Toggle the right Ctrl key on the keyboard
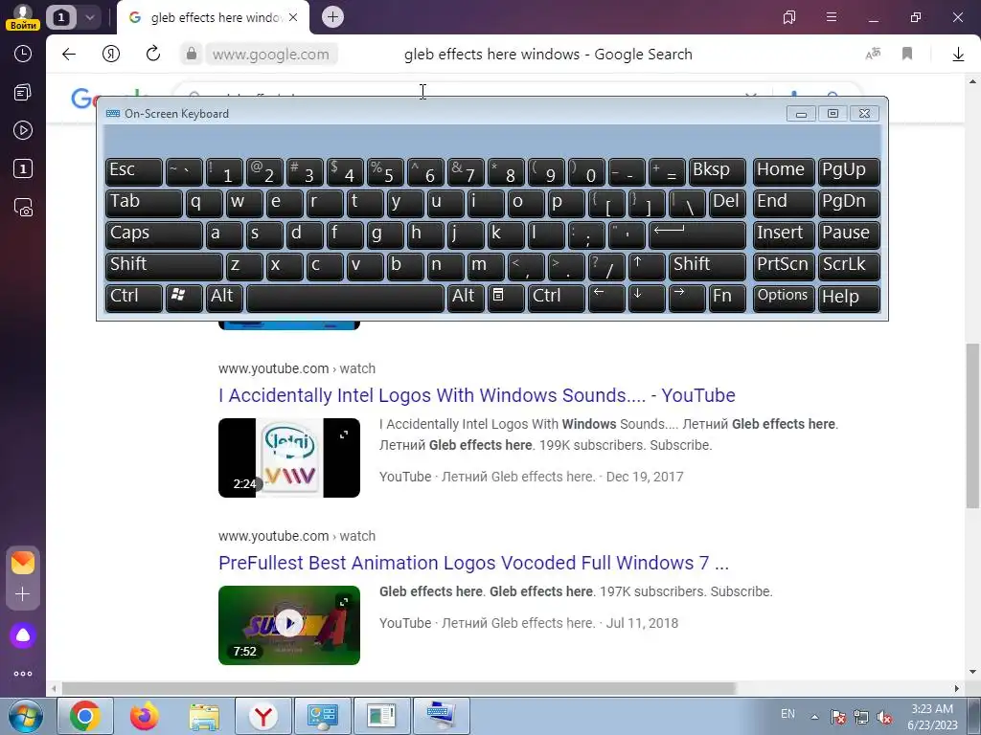This screenshot has width=981, height=735. [x=557, y=297]
